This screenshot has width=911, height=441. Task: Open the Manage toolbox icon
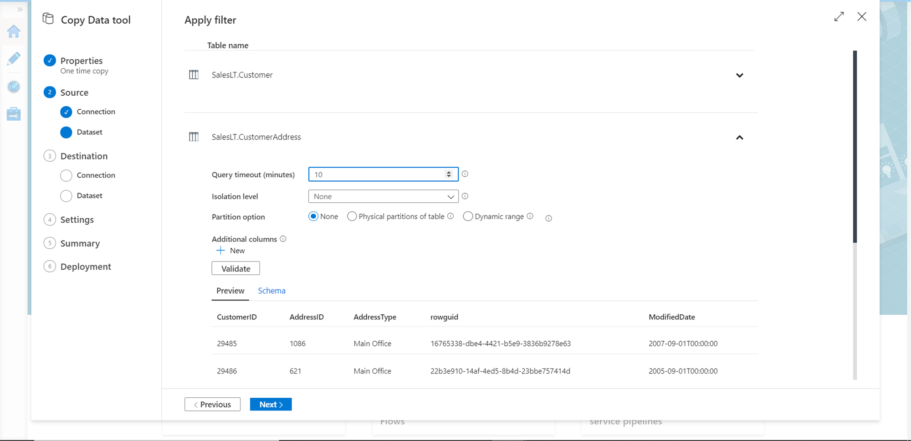[x=14, y=114]
